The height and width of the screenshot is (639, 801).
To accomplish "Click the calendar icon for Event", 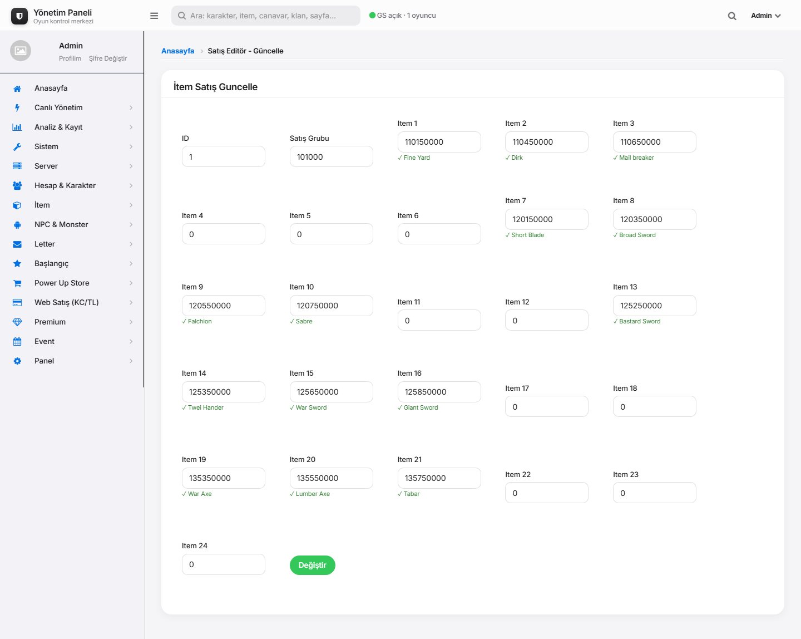I will 17,342.
